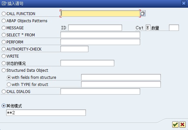The height and width of the screenshot is (130, 188).
Task: Select the AUTHORITY-CHECK radio button
Action: pos(4,49)
